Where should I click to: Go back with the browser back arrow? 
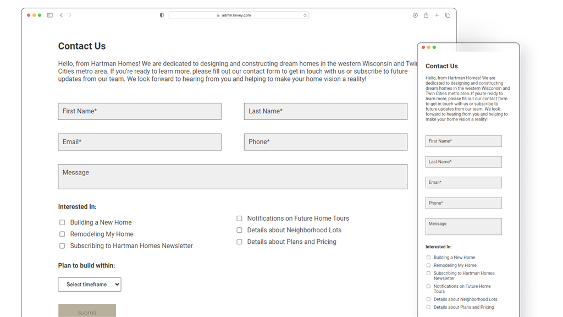pyautogui.click(x=62, y=15)
